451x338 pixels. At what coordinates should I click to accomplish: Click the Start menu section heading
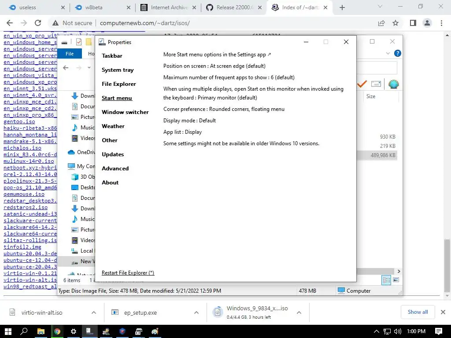pyautogui.click(x=117, y=98)
